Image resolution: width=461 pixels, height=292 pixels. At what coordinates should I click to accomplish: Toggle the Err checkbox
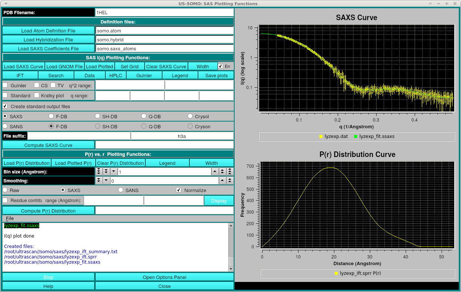(x=221, y=66)
